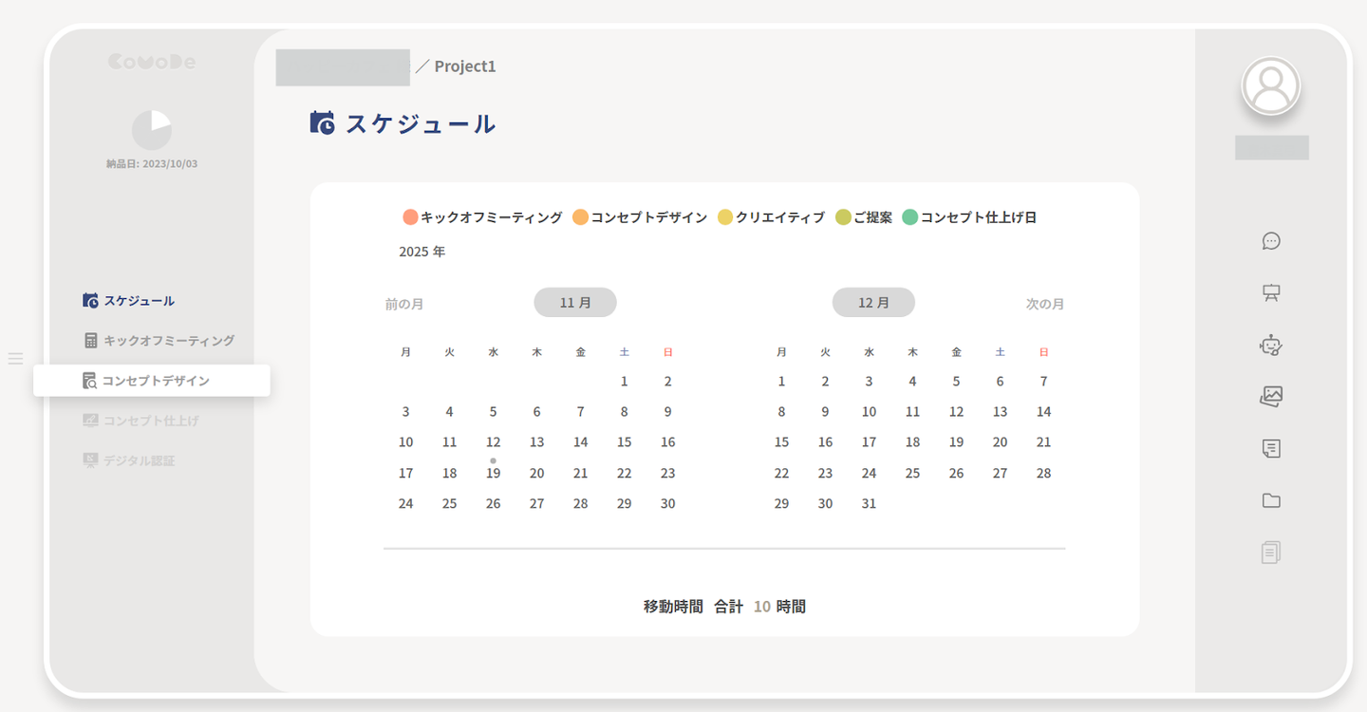Click the copy documents icon
The width and height of the screenshot is (1367, 712).
pyautogui.click(x=1271, y=552)
